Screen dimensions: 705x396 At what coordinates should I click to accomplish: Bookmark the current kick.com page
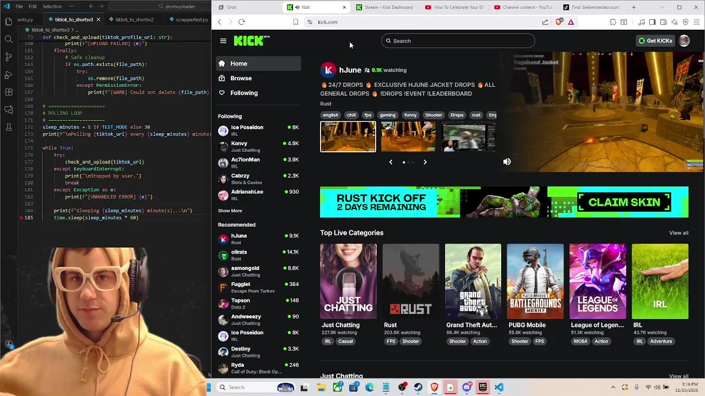tap(296, 22)
